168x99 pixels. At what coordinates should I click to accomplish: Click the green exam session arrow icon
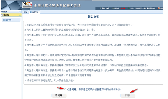(129, 8)
